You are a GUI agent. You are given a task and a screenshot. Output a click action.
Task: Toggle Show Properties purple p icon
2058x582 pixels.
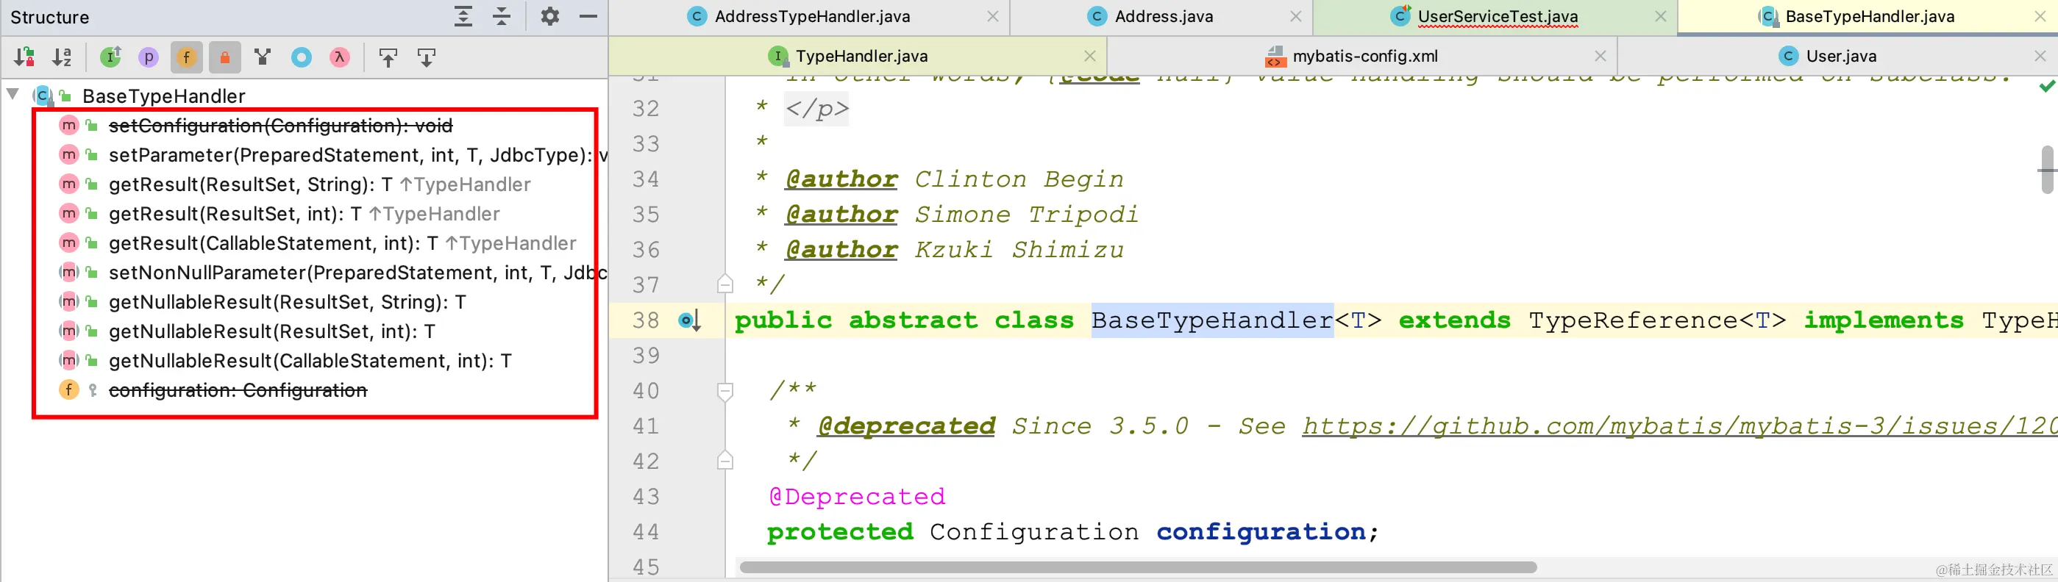149,57
